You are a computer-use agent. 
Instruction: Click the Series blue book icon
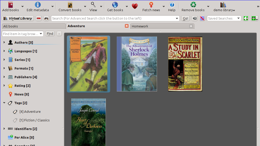point(10,60)
